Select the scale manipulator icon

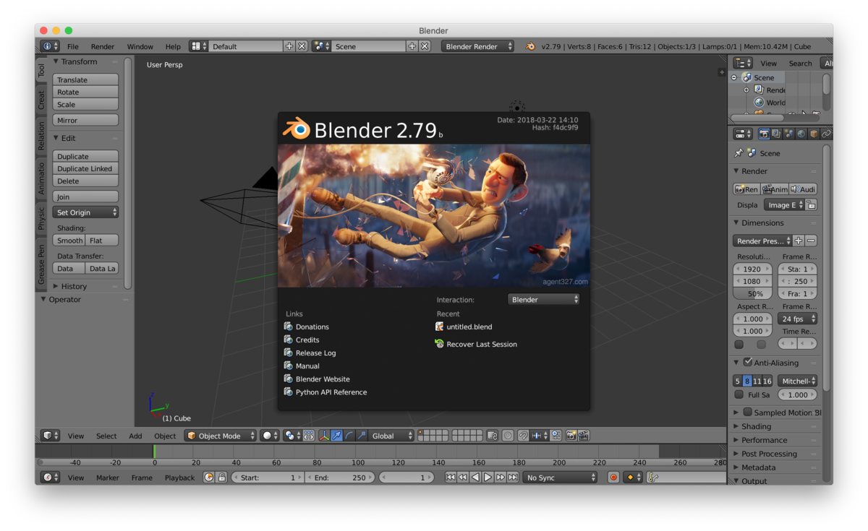pyautogui.click(x=361, y=436)
